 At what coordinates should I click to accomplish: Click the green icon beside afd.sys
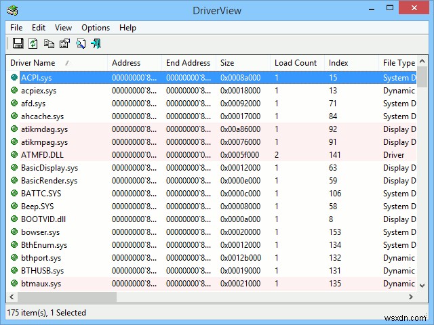tap(14, 103)
